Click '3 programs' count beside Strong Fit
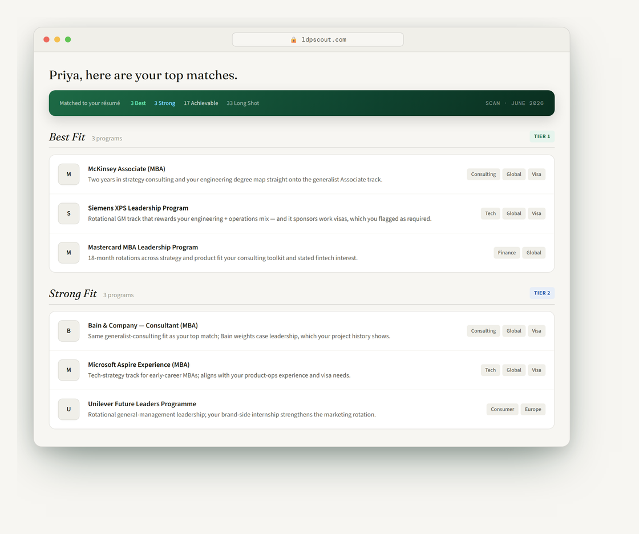This screenshot has width=639, height=534. pyautogui.click(x=118, y=295)
